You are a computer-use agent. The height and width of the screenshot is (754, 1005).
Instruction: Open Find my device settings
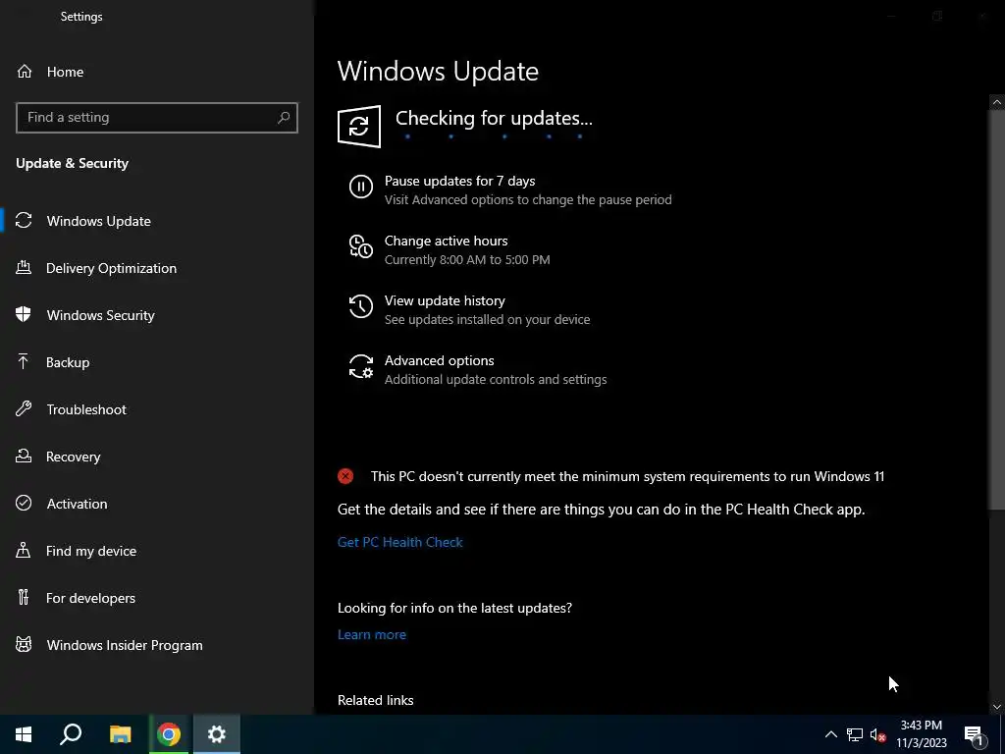(157, 551)
